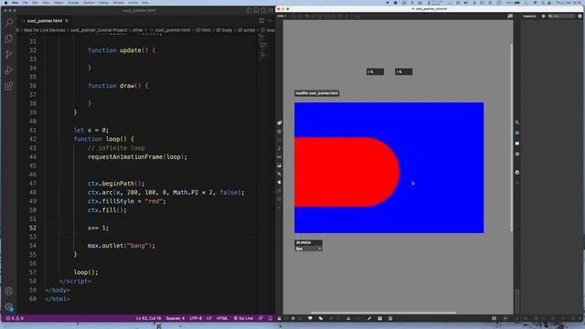Viewport: 585px width, 329px height.
Task: Open the Debug menu in menu bar
Action: tap(103, 3)
